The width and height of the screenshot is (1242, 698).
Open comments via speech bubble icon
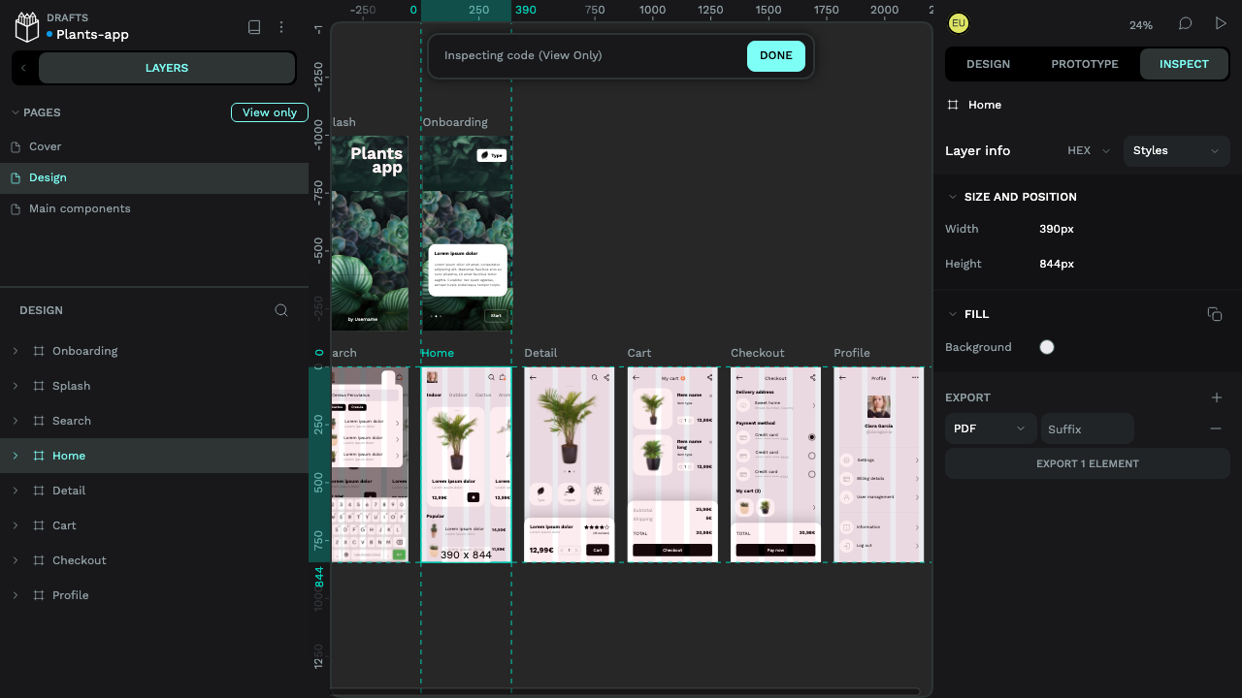[1186, 23]
